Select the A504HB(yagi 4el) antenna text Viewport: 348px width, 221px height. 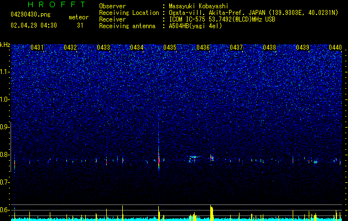click(x=195, y=26)
